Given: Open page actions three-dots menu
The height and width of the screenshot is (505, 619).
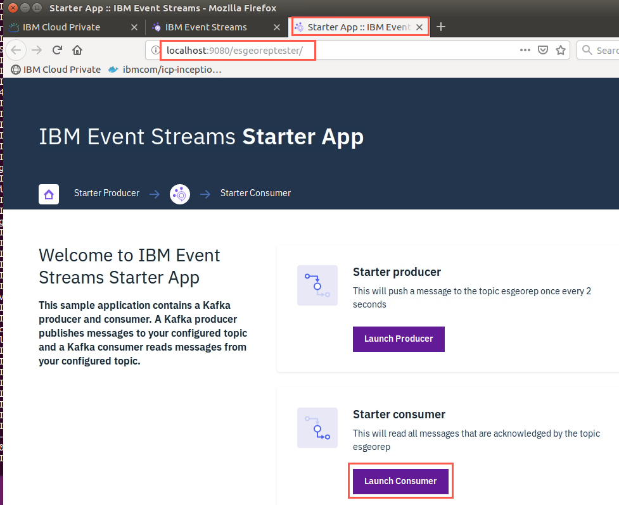Looking at the screenshot, I should (525, 50).
